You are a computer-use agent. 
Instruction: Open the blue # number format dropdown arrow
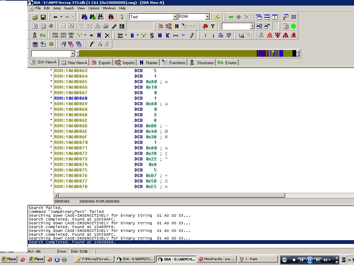coord(138,36)
